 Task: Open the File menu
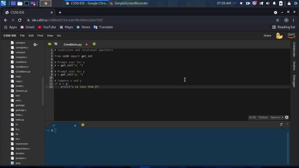pos(22,35)
